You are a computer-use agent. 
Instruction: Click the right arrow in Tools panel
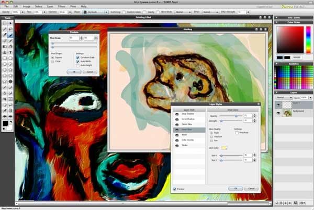click(10, 116)
